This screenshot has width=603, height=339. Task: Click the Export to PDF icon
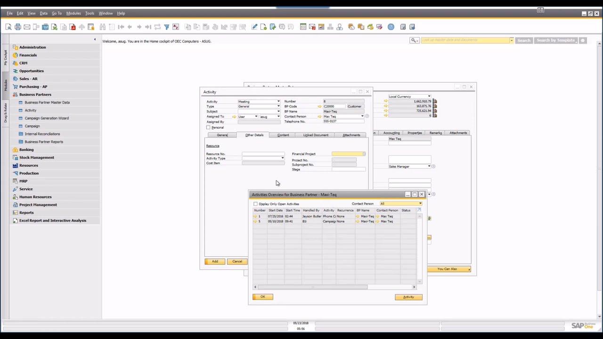tap(73, 27)
